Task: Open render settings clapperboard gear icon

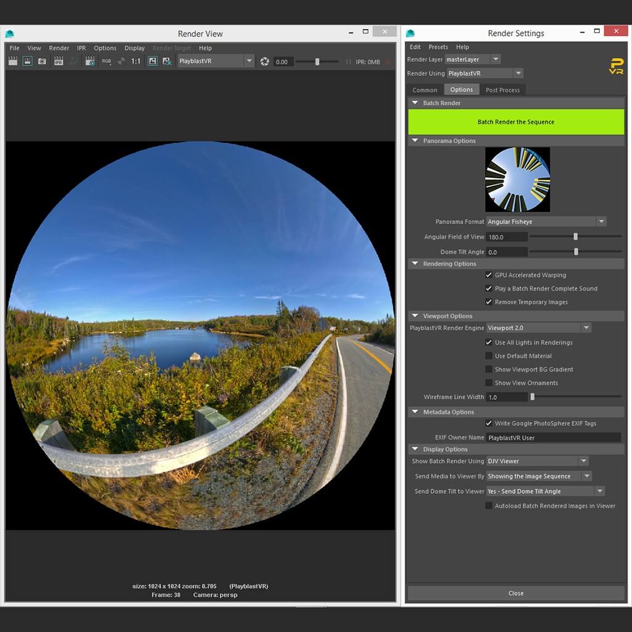Action: [90, 61]
